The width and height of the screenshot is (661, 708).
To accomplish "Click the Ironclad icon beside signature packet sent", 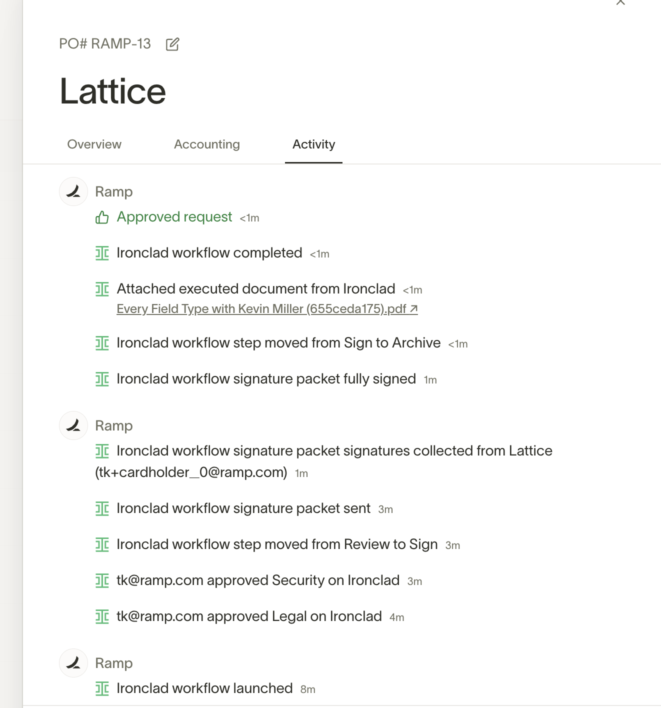I will pos(102,509).
